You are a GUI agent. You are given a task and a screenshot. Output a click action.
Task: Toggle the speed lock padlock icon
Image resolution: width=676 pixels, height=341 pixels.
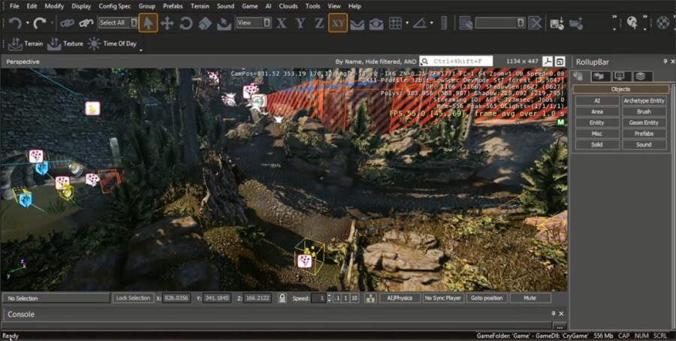[282, 298]
